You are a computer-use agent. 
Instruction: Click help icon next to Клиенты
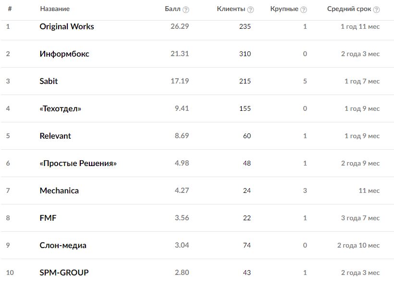250,10
